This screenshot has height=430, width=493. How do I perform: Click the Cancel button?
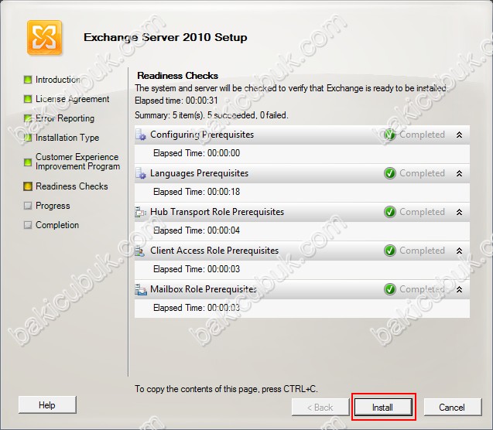pos(452,408)
